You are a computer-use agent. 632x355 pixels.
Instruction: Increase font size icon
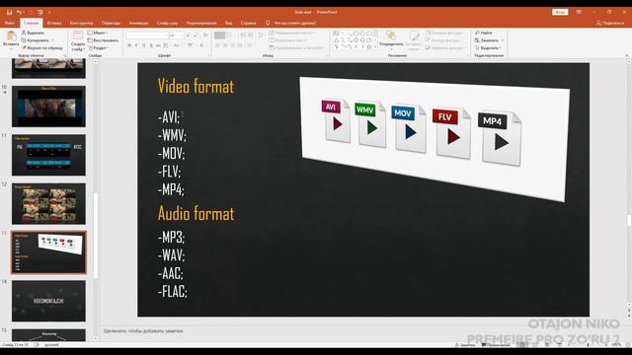click(189, 35)
